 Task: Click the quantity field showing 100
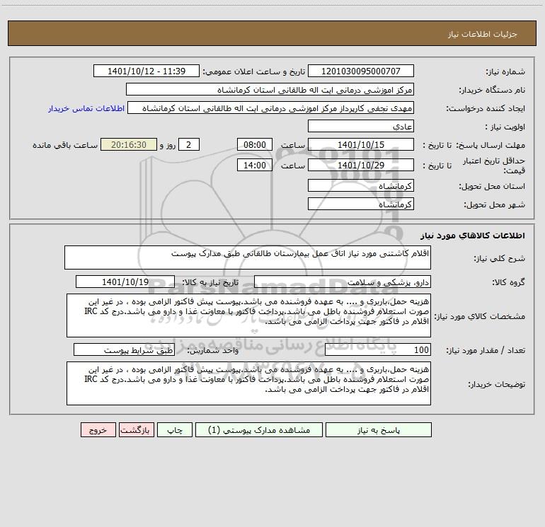click(378, 350)
